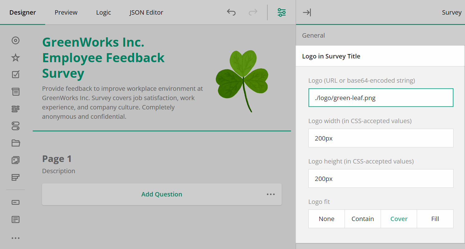The image size is (465, 249).
Task: Select the File Upload question icon
Action: pyautogui.click(x=16, y=143)
